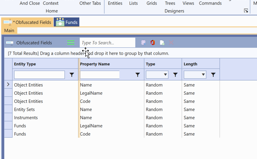Select the Main sub-tab

tap(9, 31)
